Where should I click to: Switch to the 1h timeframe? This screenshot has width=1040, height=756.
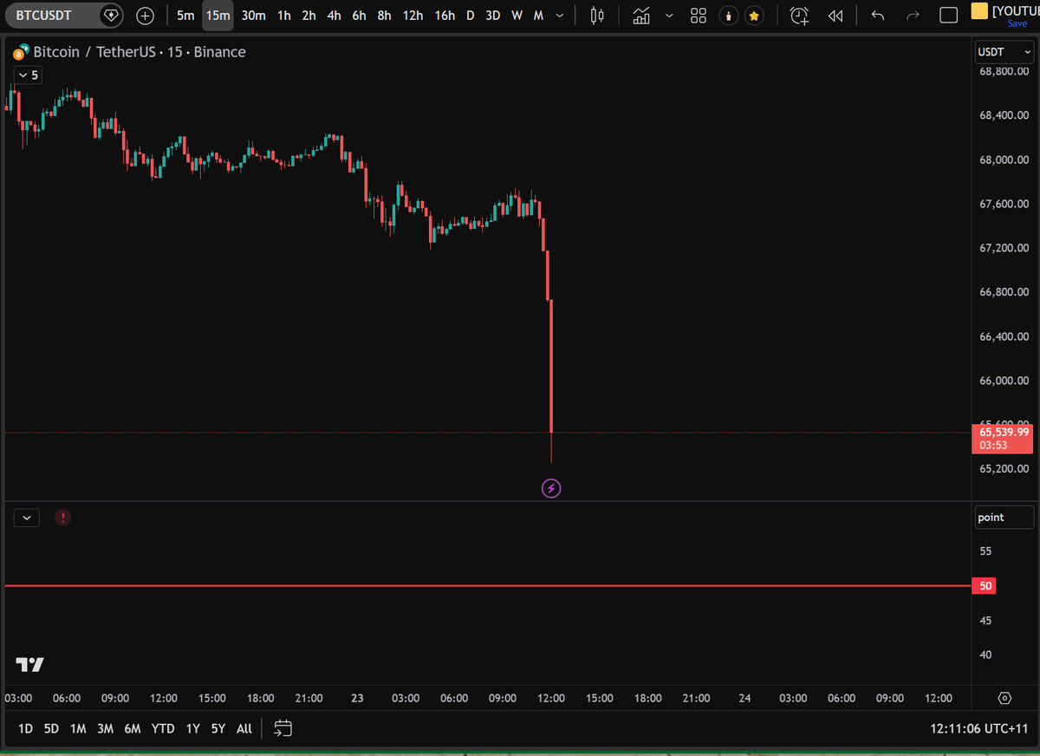[284, 16]
